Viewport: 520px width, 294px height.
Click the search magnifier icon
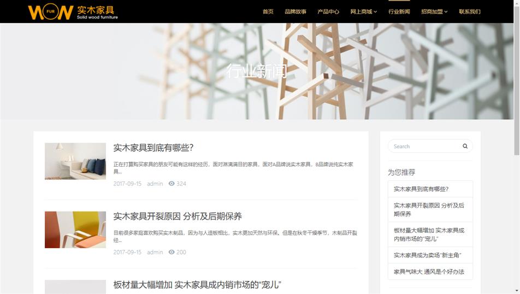point(465,146)
